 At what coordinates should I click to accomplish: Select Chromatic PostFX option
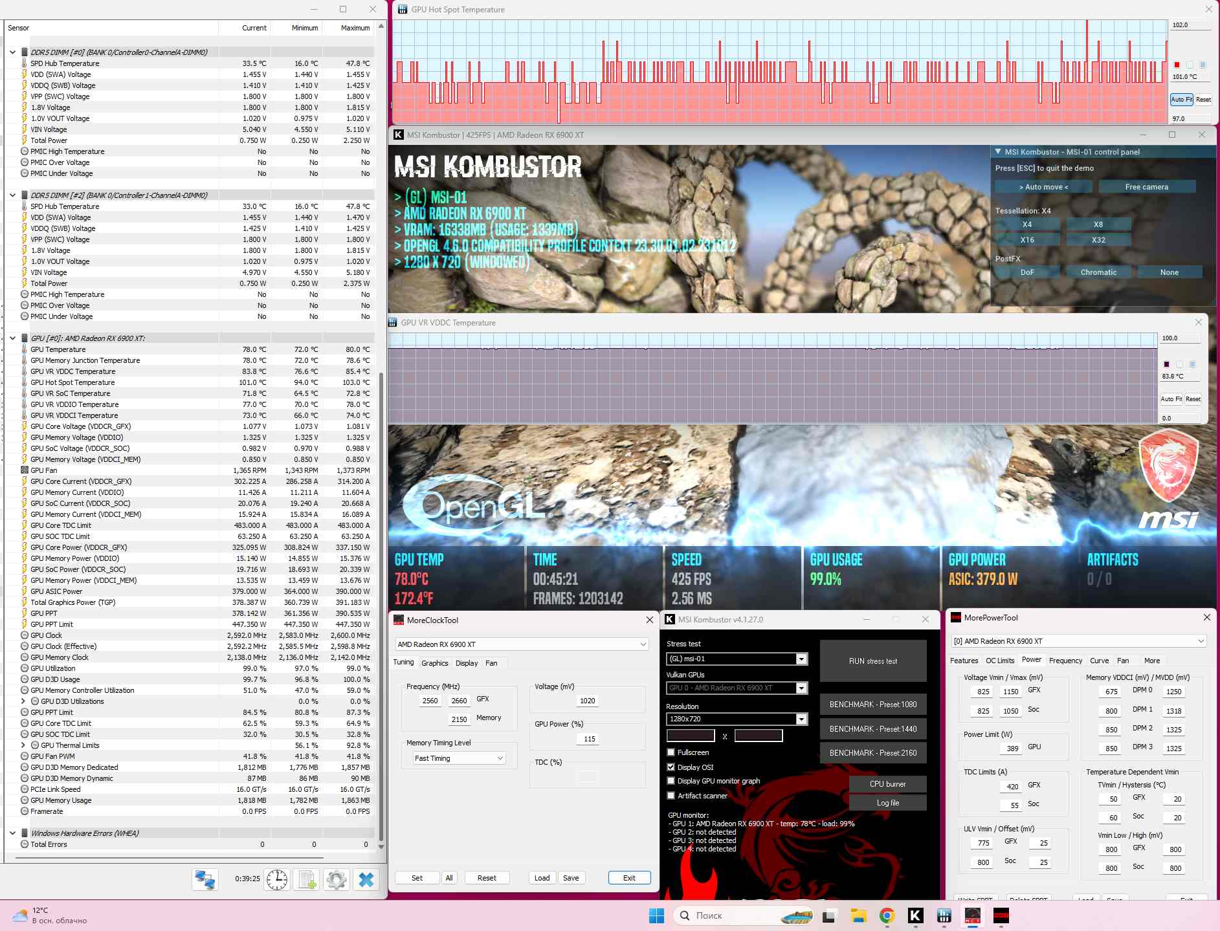[x=1098, y=272]
